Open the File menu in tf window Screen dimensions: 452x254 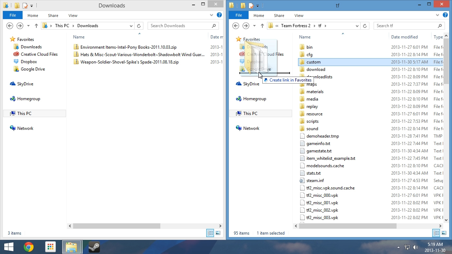pos(239,15)
